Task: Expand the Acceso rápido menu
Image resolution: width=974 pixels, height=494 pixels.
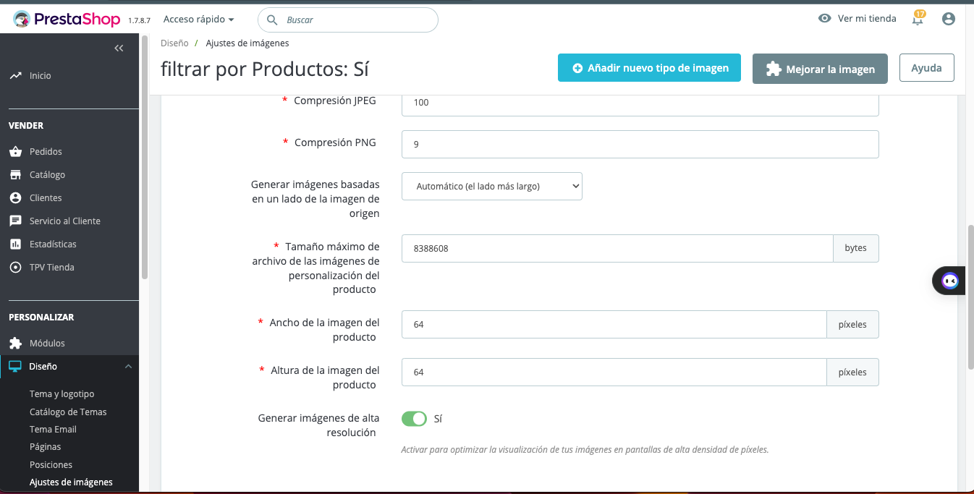Action: point(199,20)
